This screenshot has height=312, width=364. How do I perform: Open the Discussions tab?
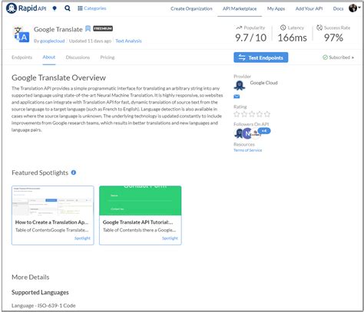78,57
